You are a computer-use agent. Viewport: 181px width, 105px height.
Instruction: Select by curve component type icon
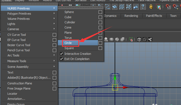(107, 7)
